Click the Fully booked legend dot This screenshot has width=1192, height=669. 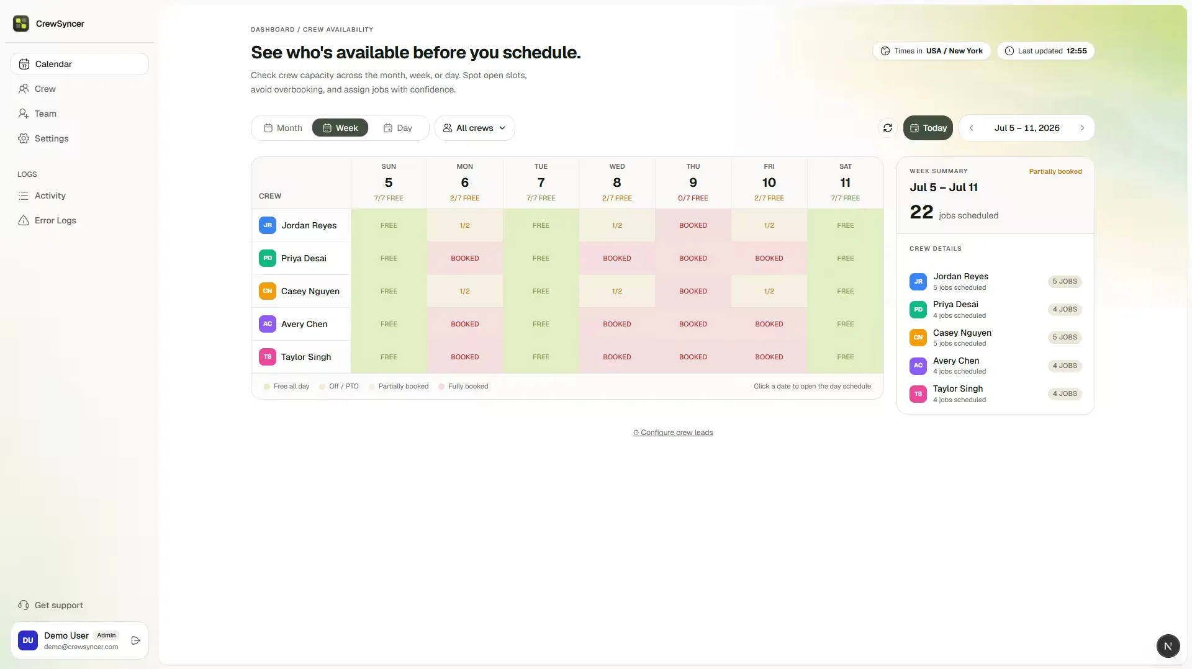pyautogui.click(x=441, y=387)
